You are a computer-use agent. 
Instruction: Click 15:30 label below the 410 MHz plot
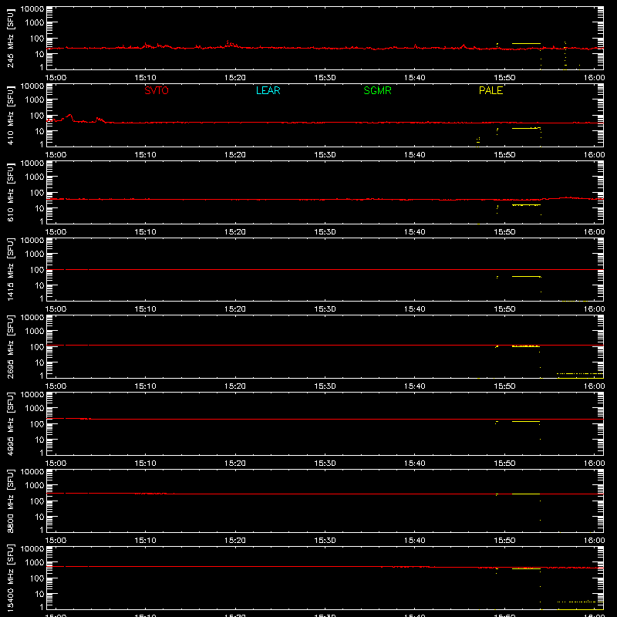(x=325, y=155)
